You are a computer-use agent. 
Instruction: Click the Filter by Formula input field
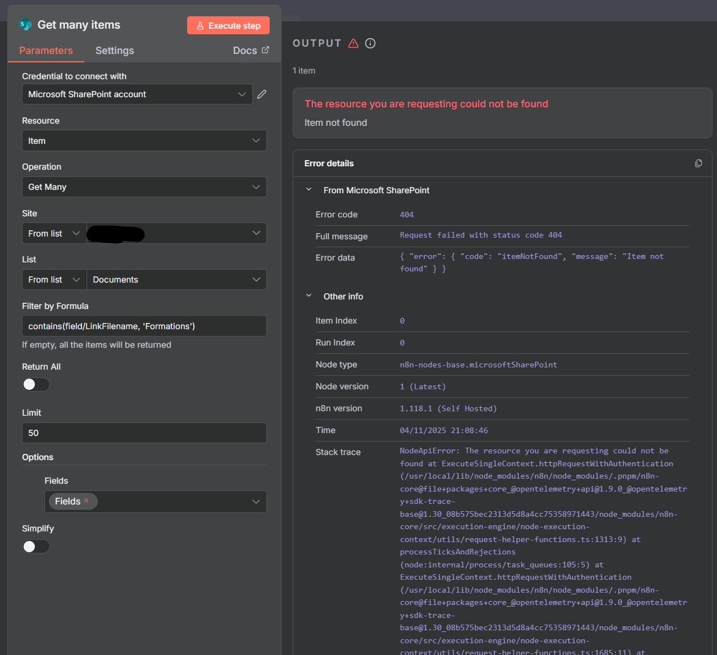click(144, 326)
